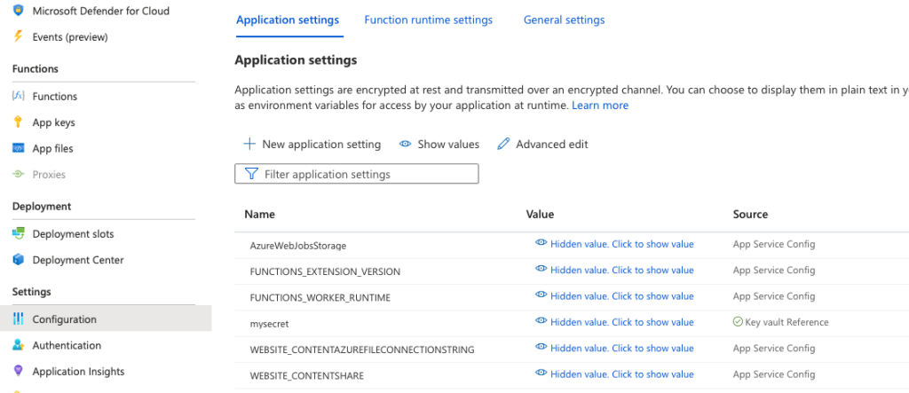Screen dimensions: 909x393
Task: Follow the Learn more link
Action: click(600, 106)
